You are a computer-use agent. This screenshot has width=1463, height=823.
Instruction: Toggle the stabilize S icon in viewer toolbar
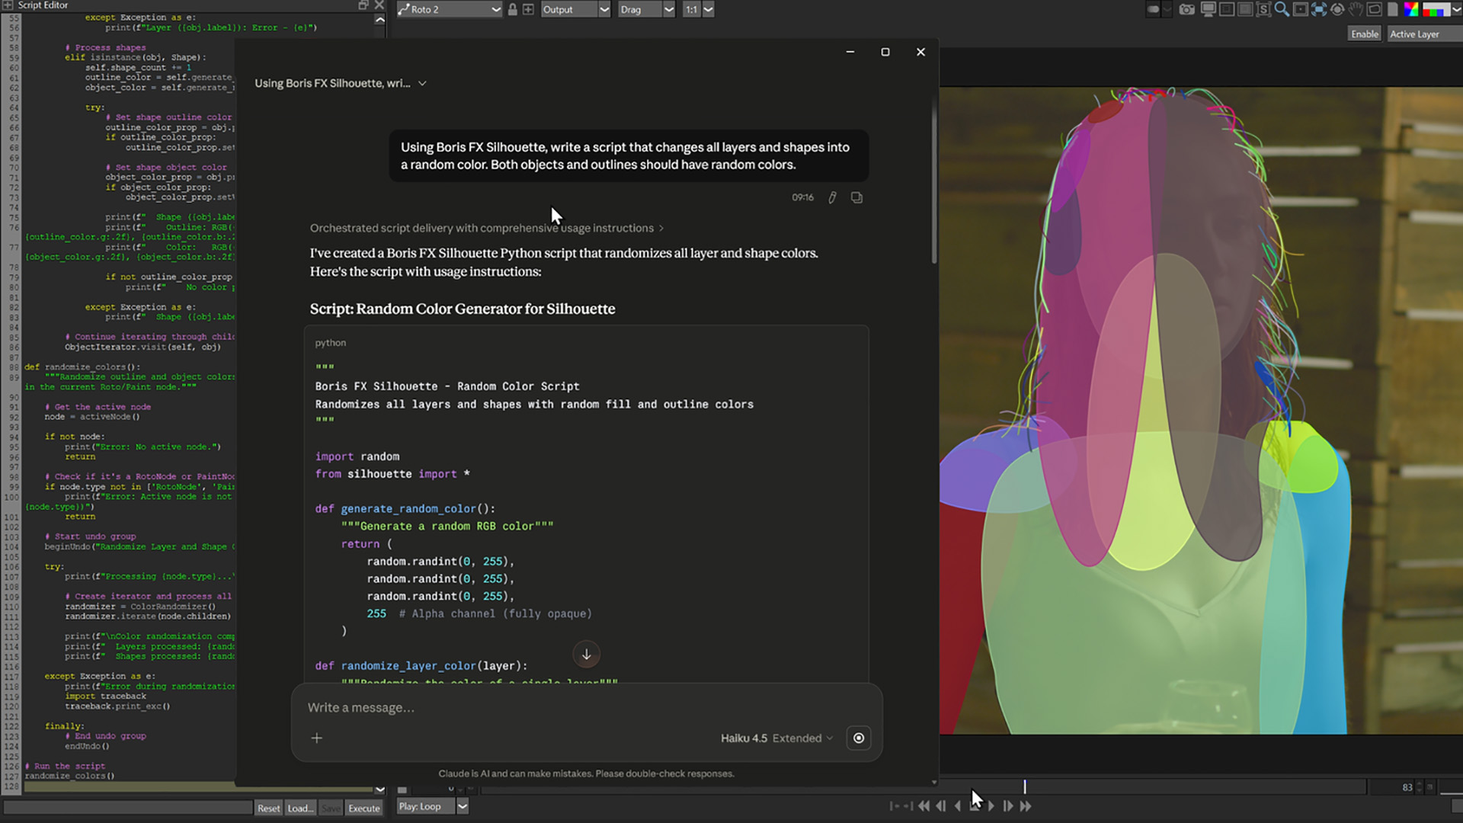[x=1263, y=10]
